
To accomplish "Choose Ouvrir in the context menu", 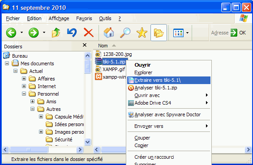I will pyautogui.click(x=169, y=65).
